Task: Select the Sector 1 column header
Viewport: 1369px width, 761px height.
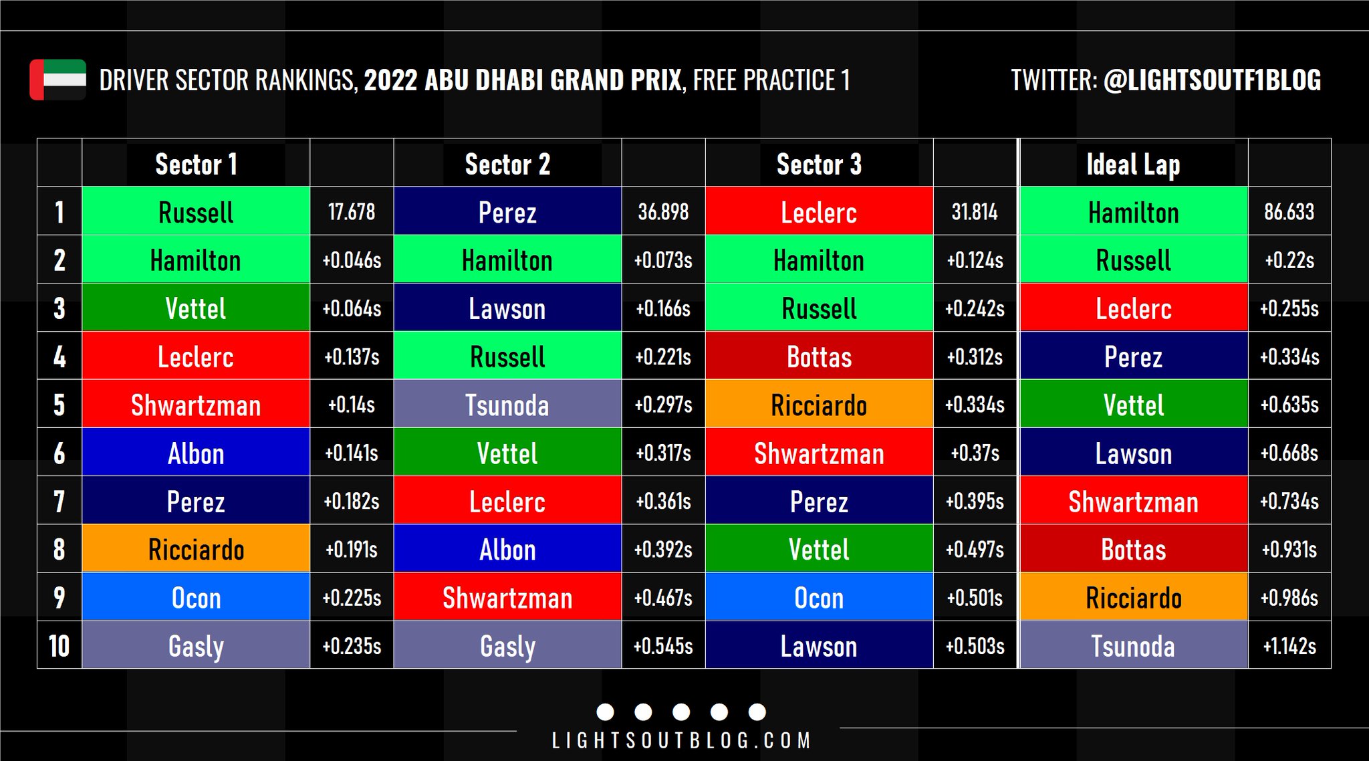Action: (196, 164)
